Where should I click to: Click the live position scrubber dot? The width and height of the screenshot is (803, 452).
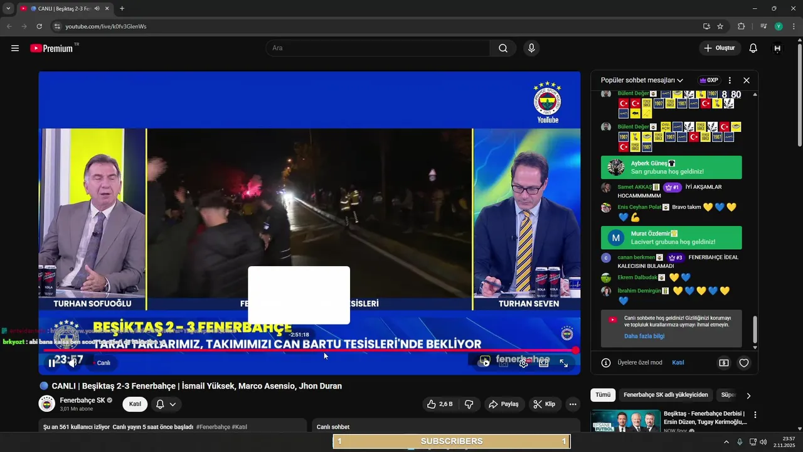tap(575, 350)
